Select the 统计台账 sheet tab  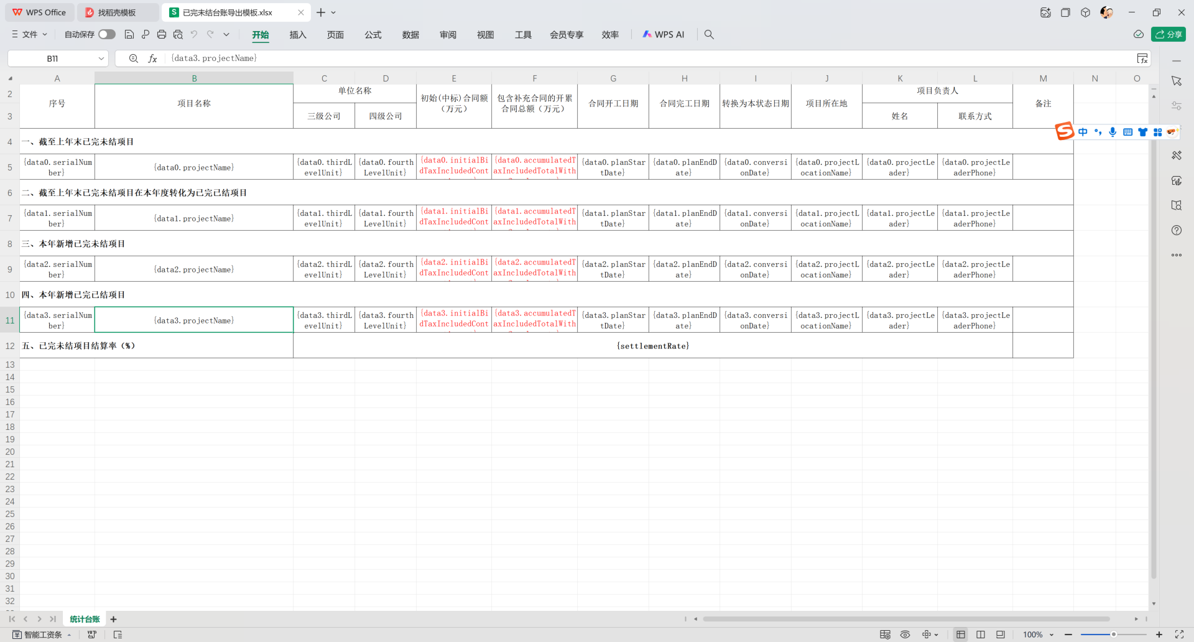click(85, 620)
